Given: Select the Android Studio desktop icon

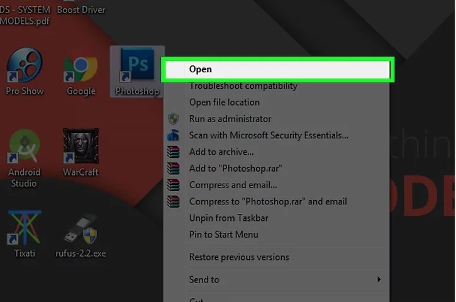Looking at the screenshot, I should pos(24,159).
